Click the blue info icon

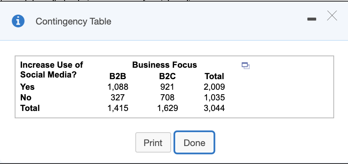point(18,22)
